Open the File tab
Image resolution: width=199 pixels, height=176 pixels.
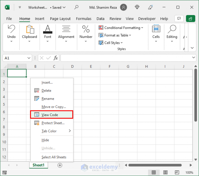click(9, 19)
